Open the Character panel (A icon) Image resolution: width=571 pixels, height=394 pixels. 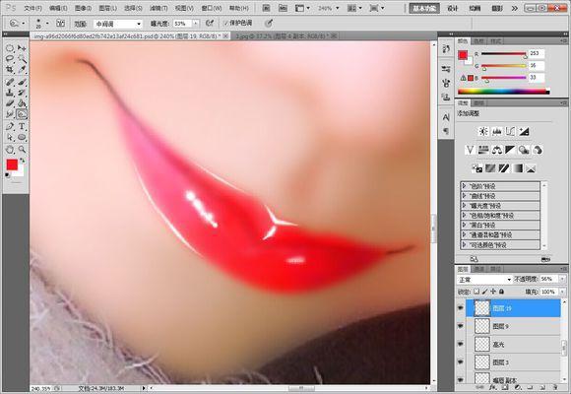(446, 117)
